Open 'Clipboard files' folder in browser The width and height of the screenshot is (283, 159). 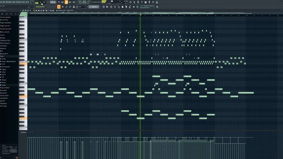[5, 41]
